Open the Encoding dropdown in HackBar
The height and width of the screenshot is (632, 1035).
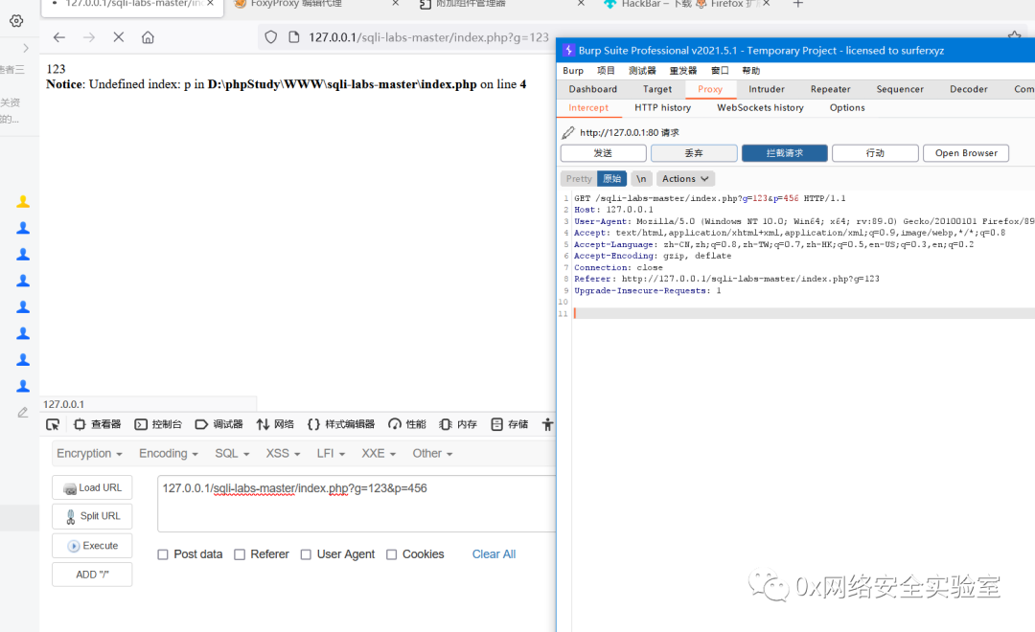(x=169, y=454)
